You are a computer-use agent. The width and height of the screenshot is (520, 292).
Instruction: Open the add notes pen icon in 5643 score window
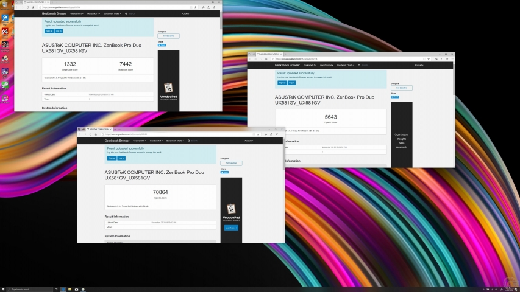click(x=442, y=59)
